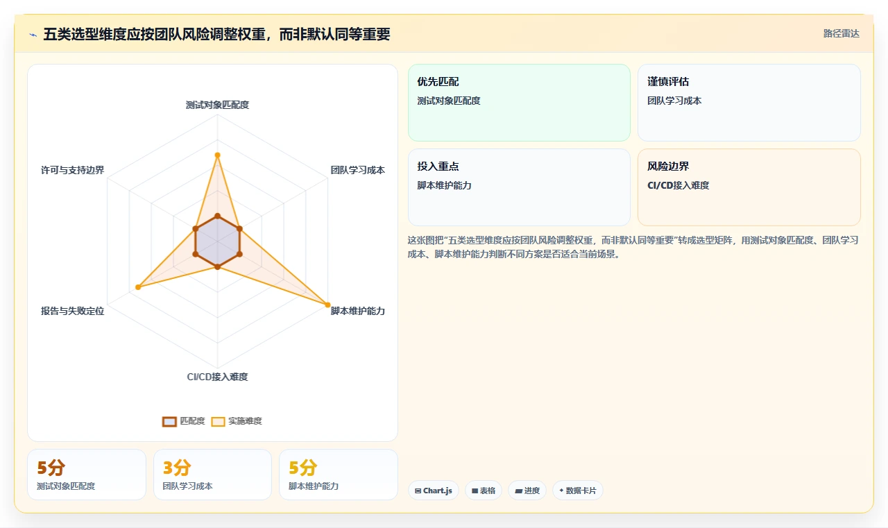Click the 路径雷达 label at top right
The height and width of the screenshot is (528, 888).
(842, 33)
